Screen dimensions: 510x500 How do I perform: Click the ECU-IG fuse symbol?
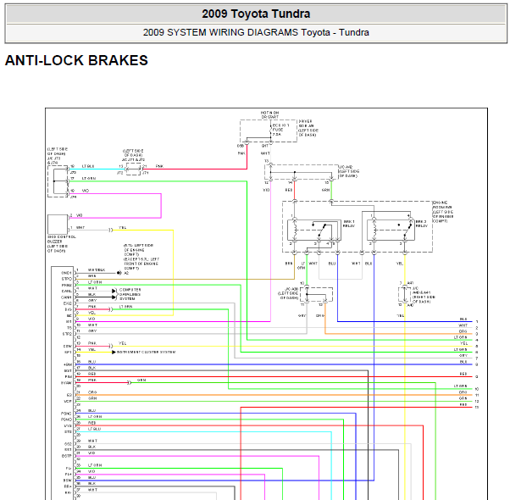[270, 130]
